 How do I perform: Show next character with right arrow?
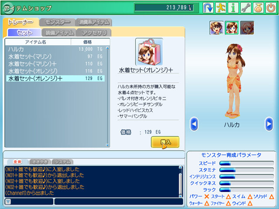click(269, 124)
